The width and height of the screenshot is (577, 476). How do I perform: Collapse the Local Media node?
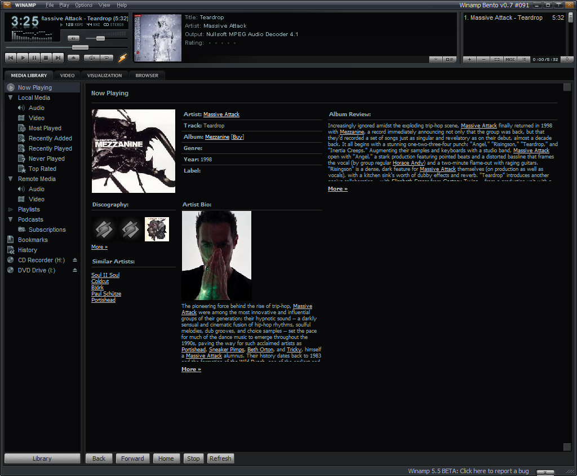pos(11,98)
